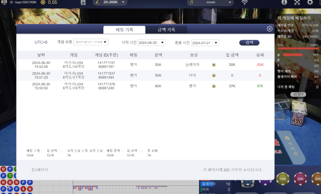
Task: Toggle fullscreen mode icon
Action: (x=297, y=2)
